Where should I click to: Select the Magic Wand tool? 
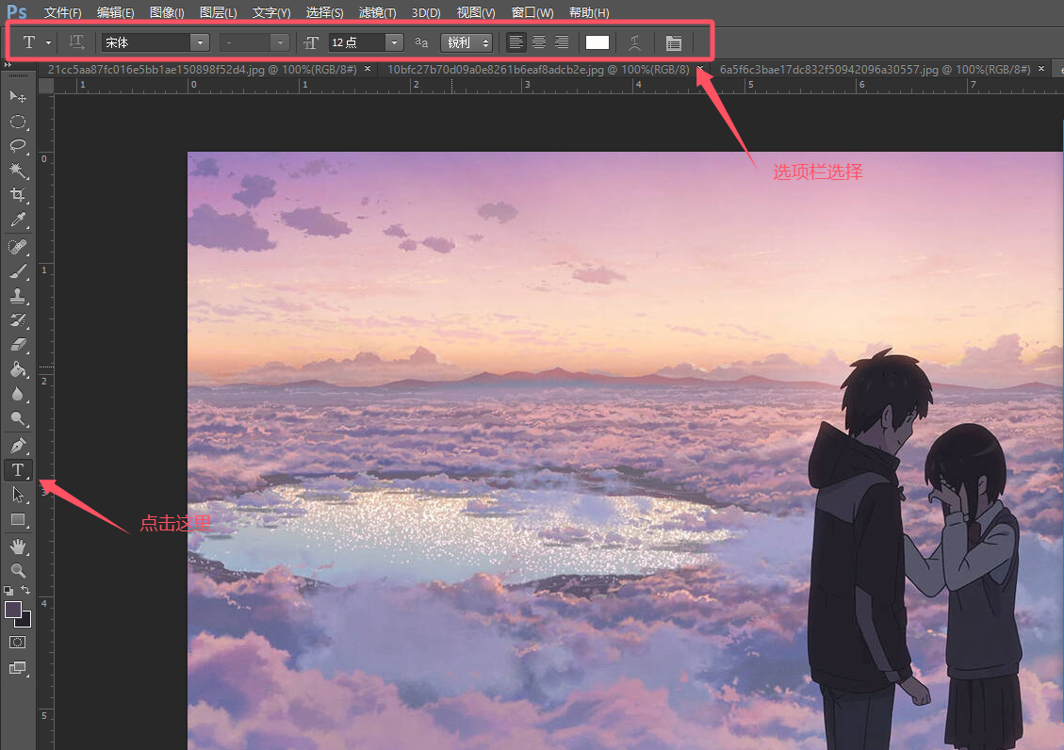[x=18, y=171]
